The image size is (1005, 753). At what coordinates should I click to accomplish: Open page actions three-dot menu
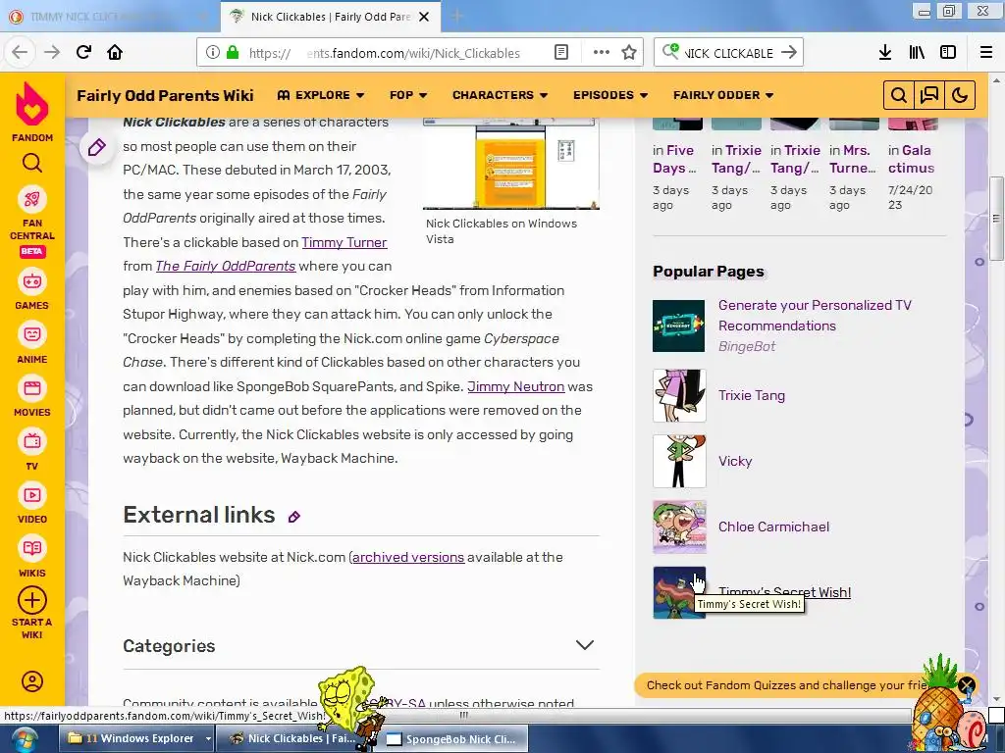pos(602,53)
